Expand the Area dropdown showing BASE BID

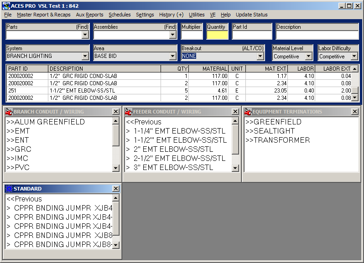coord(172,56)
